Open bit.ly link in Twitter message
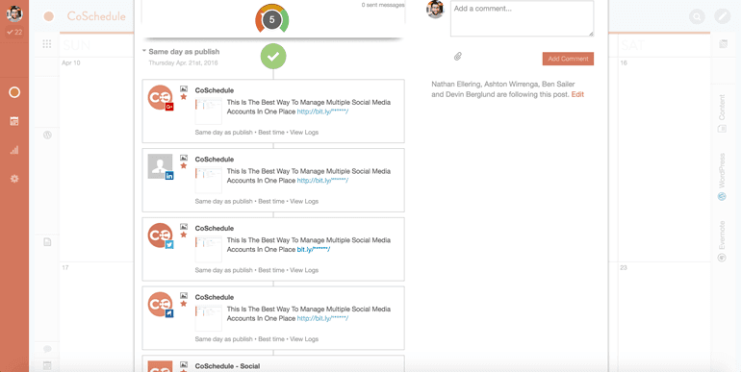This screenshot has width=741, height=372. [x=314, y=250]
